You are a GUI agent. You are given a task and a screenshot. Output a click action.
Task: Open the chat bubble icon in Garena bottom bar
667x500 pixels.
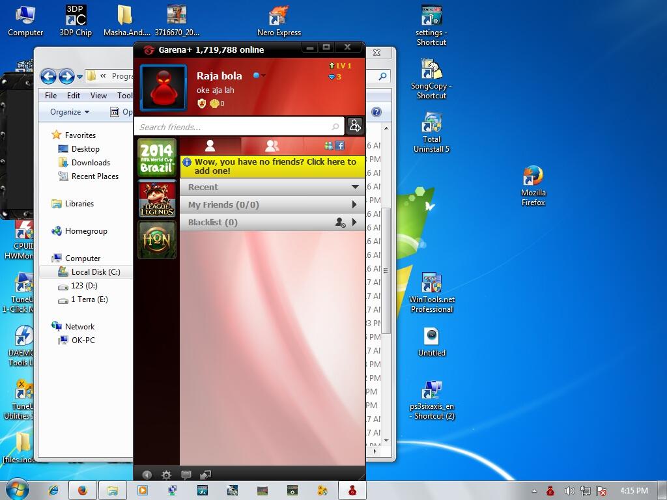click(186, 475)
